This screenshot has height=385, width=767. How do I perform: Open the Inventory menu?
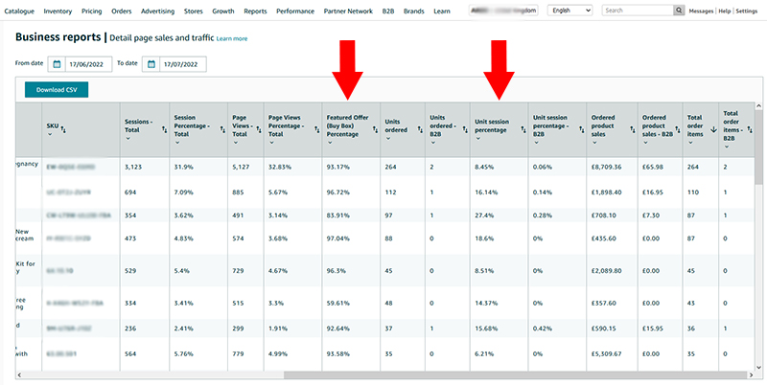[58, 11]
